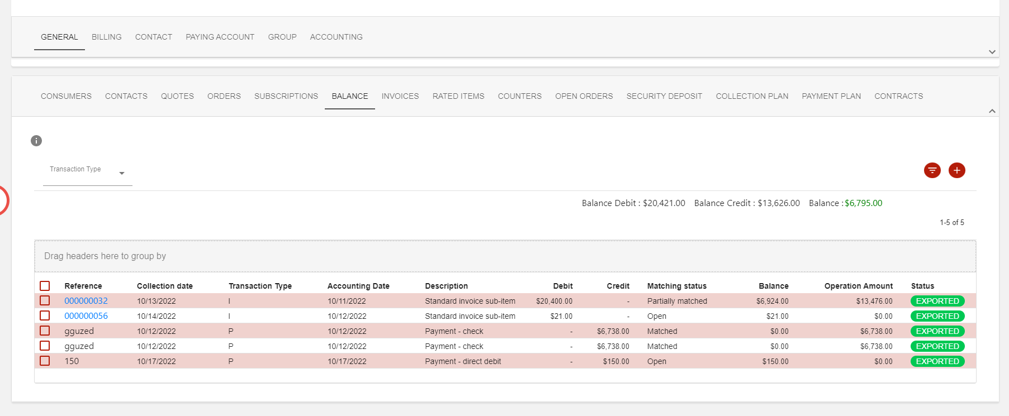
Task: Open the Payment Plan tab
Action: [x=831, y=96]
